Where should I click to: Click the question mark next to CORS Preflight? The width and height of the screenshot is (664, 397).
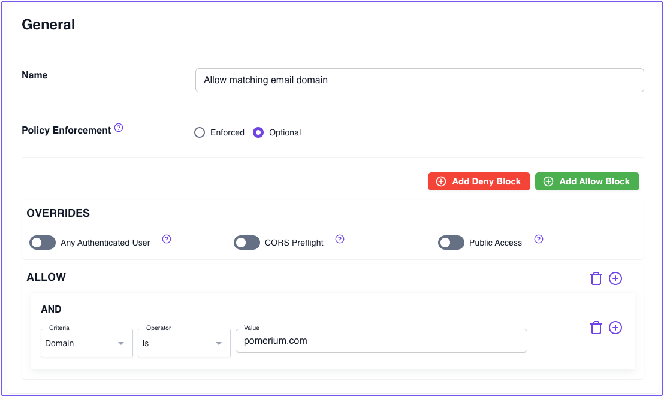coord(340,239)
